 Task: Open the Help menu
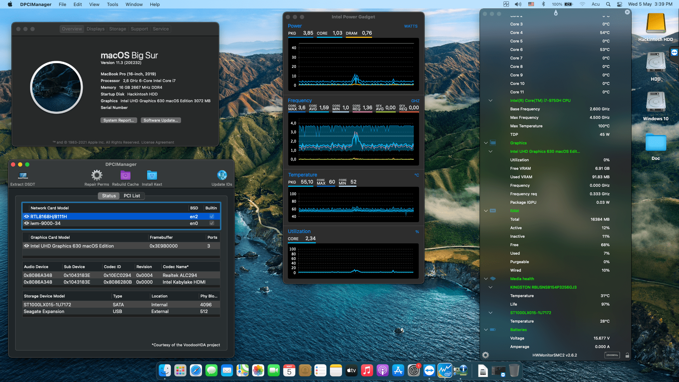click(x=155, y=4)
